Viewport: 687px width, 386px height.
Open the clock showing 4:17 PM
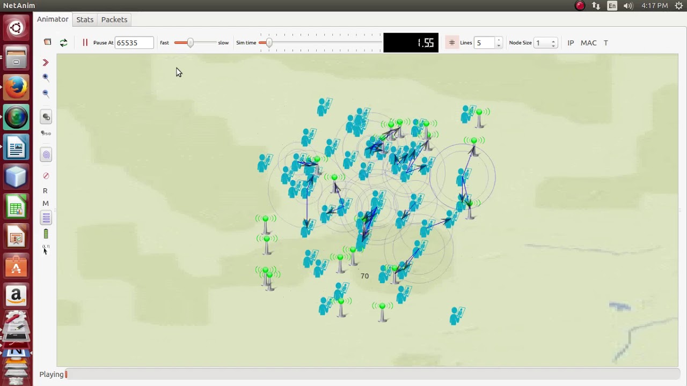click(655, 6)
